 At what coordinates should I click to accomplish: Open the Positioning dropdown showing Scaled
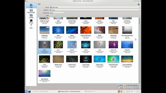click(57, 13)
